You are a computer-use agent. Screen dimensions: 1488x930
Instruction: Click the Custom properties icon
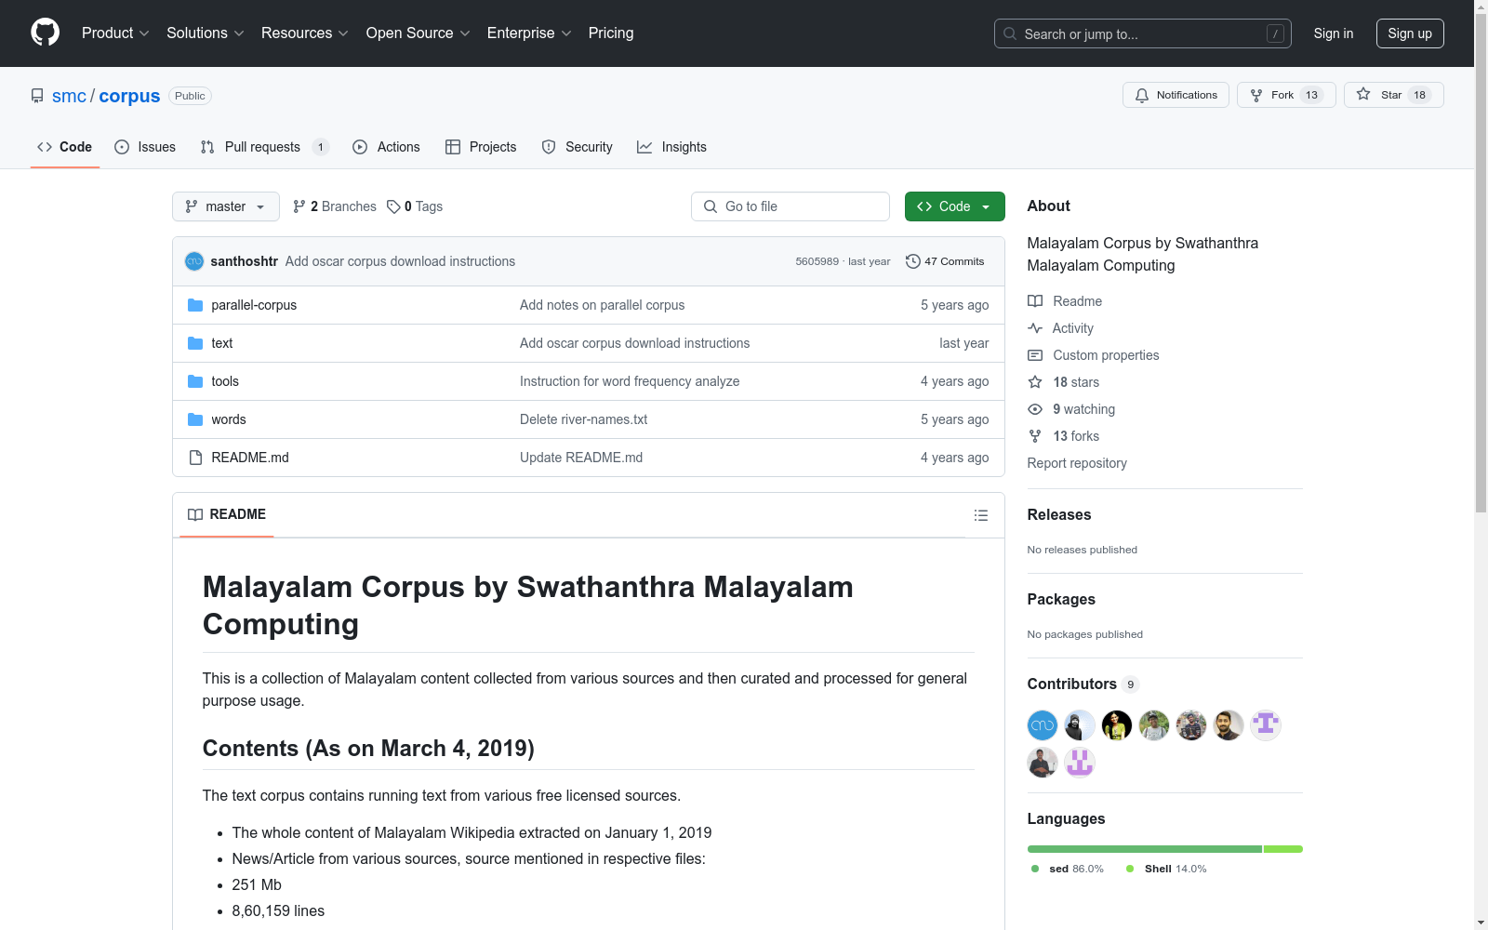(1035, 355)
